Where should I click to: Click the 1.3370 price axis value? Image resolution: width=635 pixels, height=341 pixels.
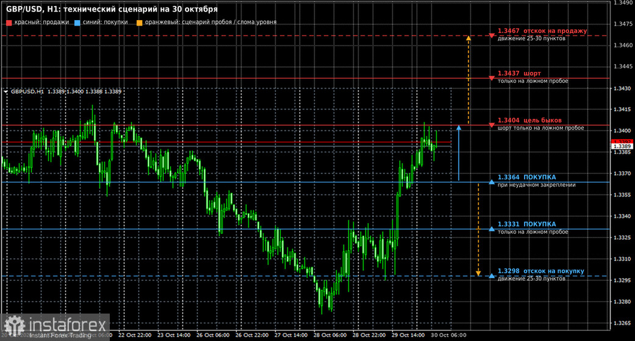pos(623,173)
